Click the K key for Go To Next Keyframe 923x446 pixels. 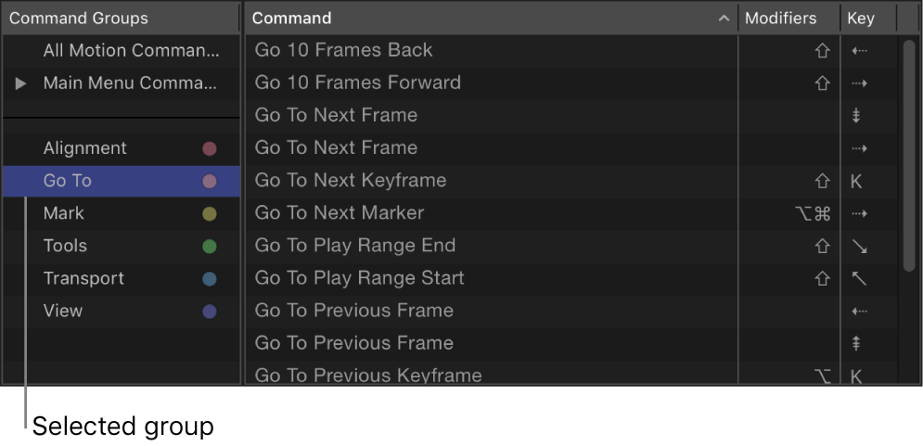pos(856,182)
